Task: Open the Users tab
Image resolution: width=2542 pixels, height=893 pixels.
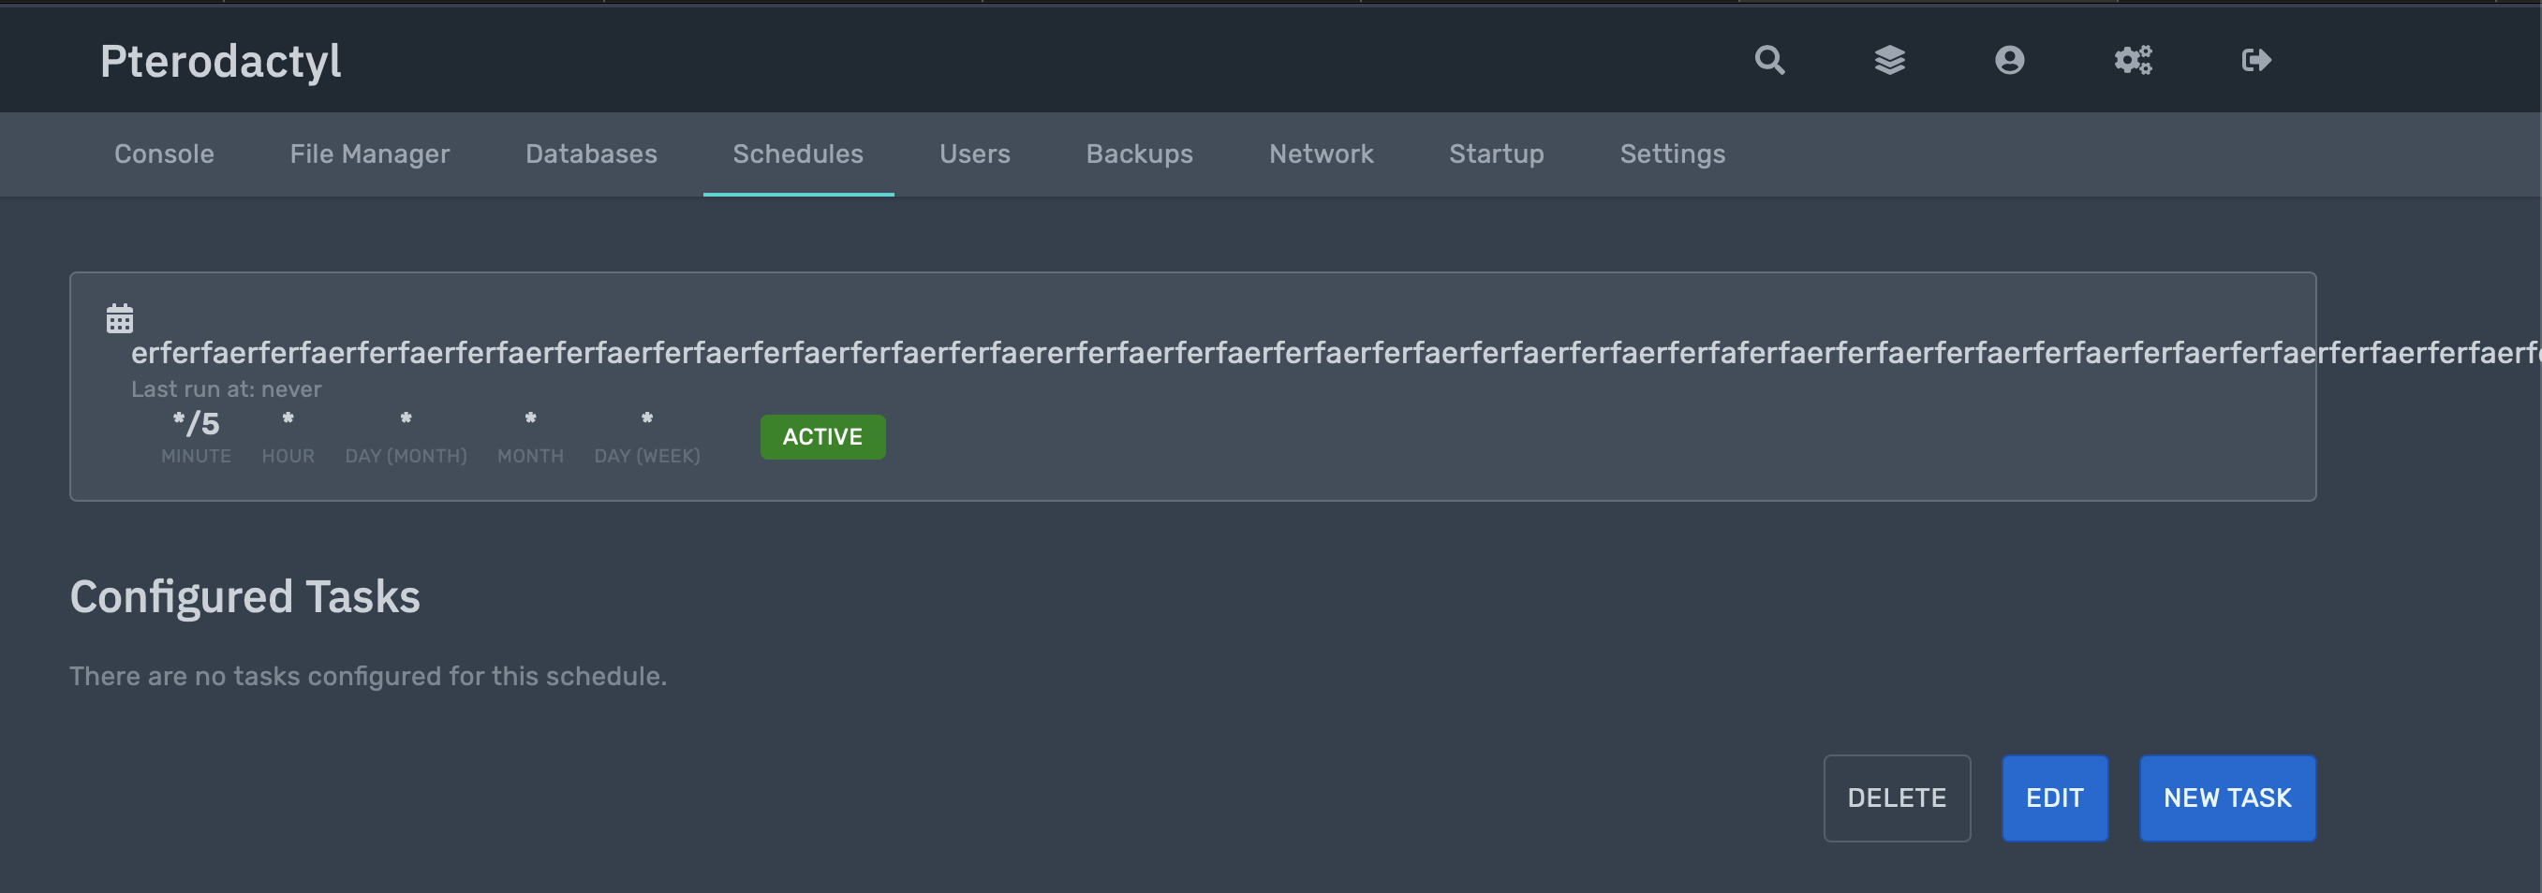Action: [974, 154]
